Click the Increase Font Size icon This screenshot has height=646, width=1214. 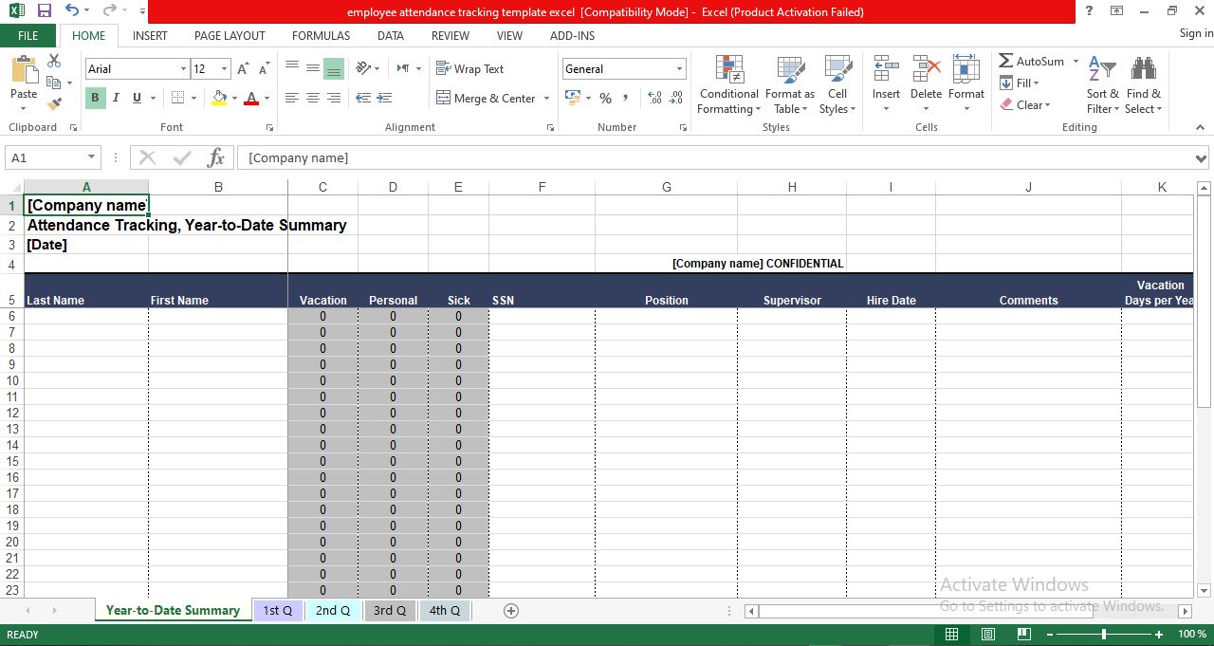click(x=244, y=69)
